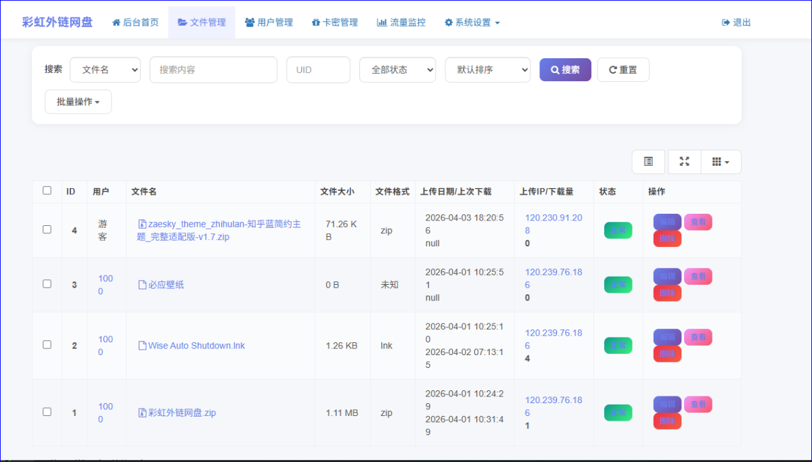Image resolution: width=812 pixels, height=462 pixels.
Task: Go to 流量监控 traffic monitoring
Action: [401, 22]
